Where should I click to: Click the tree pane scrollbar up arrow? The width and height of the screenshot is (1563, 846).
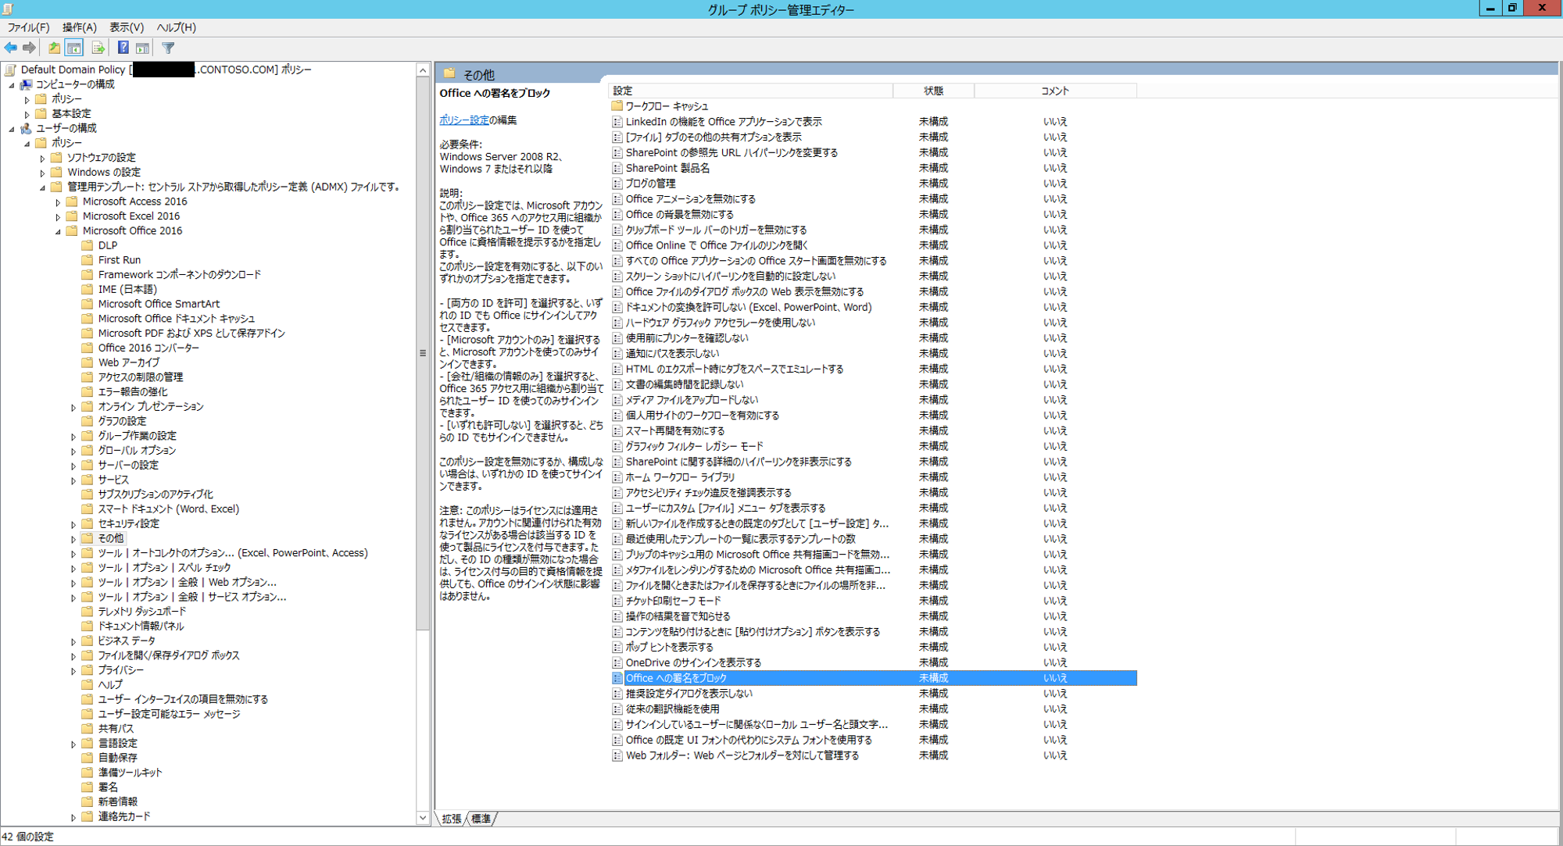[423, 70]
